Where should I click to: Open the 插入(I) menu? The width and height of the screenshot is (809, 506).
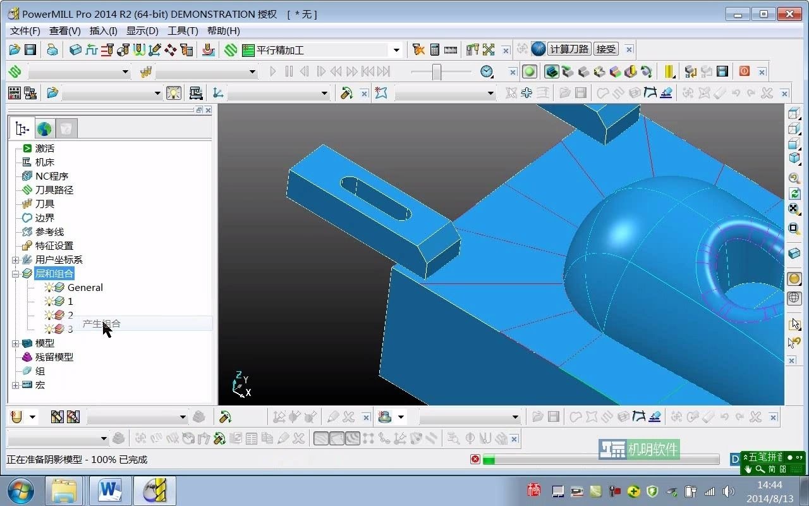point(104,30)
